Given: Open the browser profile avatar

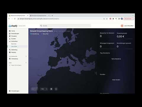Looking at the screenshot, I should click(122, 19).
